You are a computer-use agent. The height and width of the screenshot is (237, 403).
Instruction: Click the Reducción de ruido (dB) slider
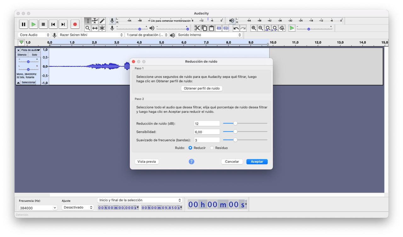[245, 123]
